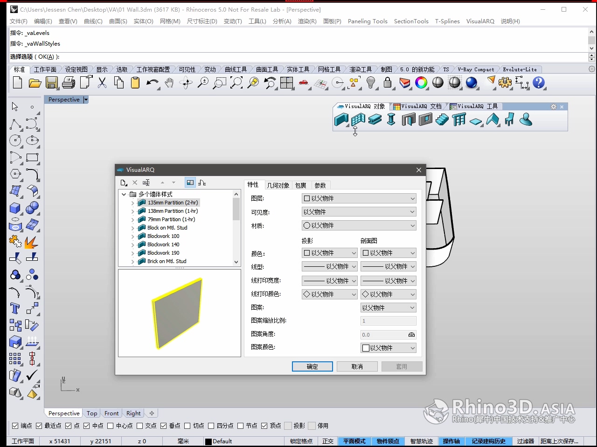Click the rename style icon in VisualARQ dialog
The height and width of the screenshot is (447, 597).
tap(146, 183)
